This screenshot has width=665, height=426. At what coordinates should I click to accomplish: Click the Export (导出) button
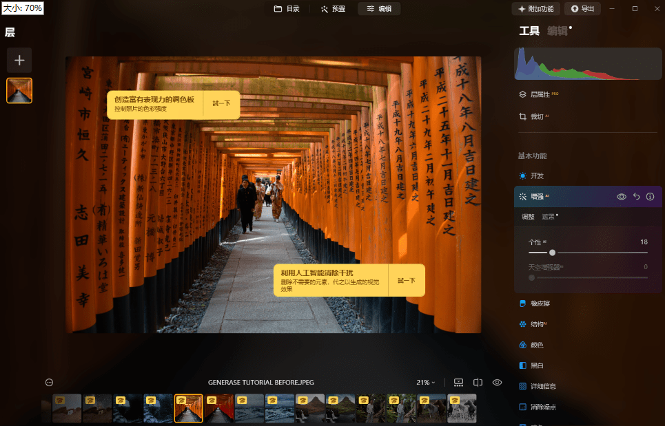tap(582, 9)
